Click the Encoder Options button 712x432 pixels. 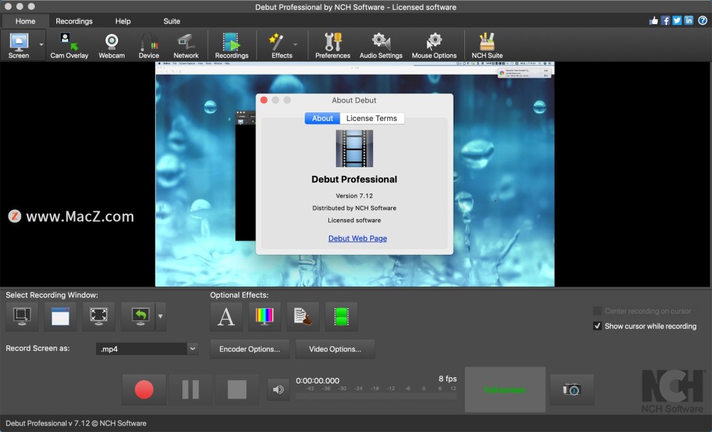249,349
